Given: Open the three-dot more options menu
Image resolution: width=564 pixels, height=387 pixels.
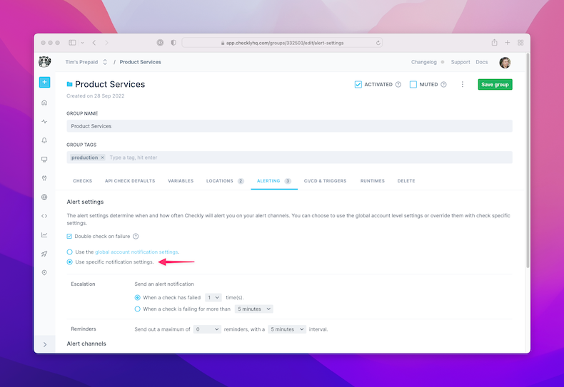Looking at the screenshot, I should 462,84.
